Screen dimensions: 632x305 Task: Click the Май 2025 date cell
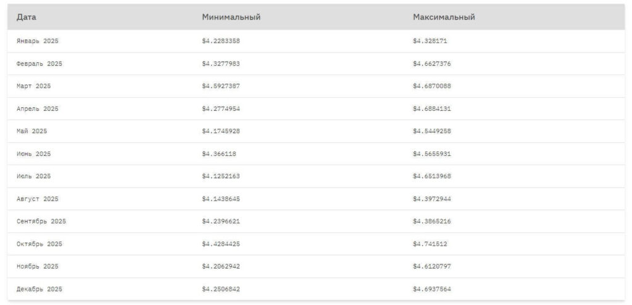pyautogui.click(x=31, y=131)
